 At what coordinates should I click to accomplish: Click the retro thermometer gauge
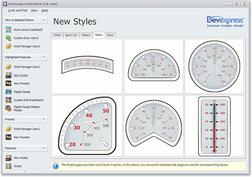pyautogui.click(x=214, y=126)
